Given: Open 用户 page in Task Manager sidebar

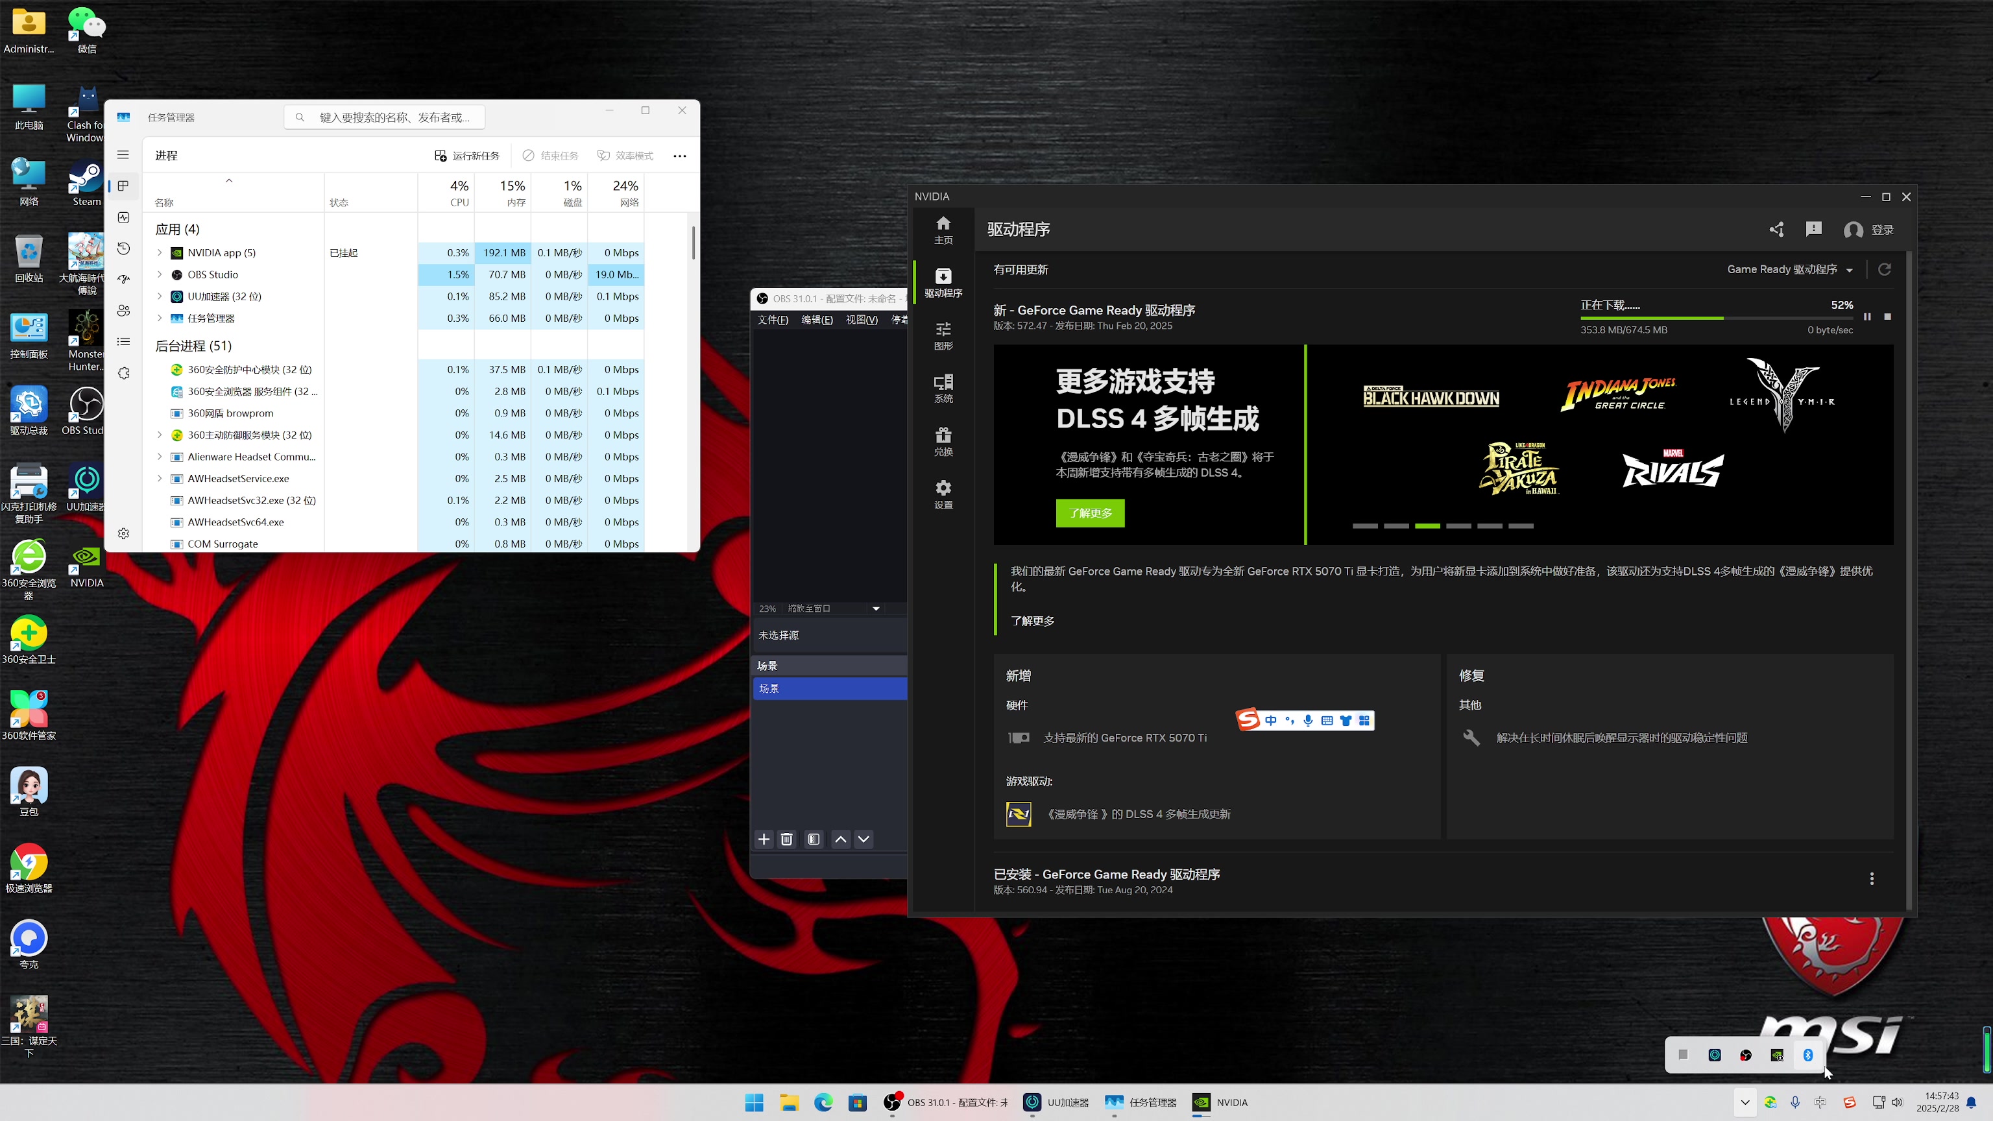Looking at the screenshot, I should click(123, 311).
